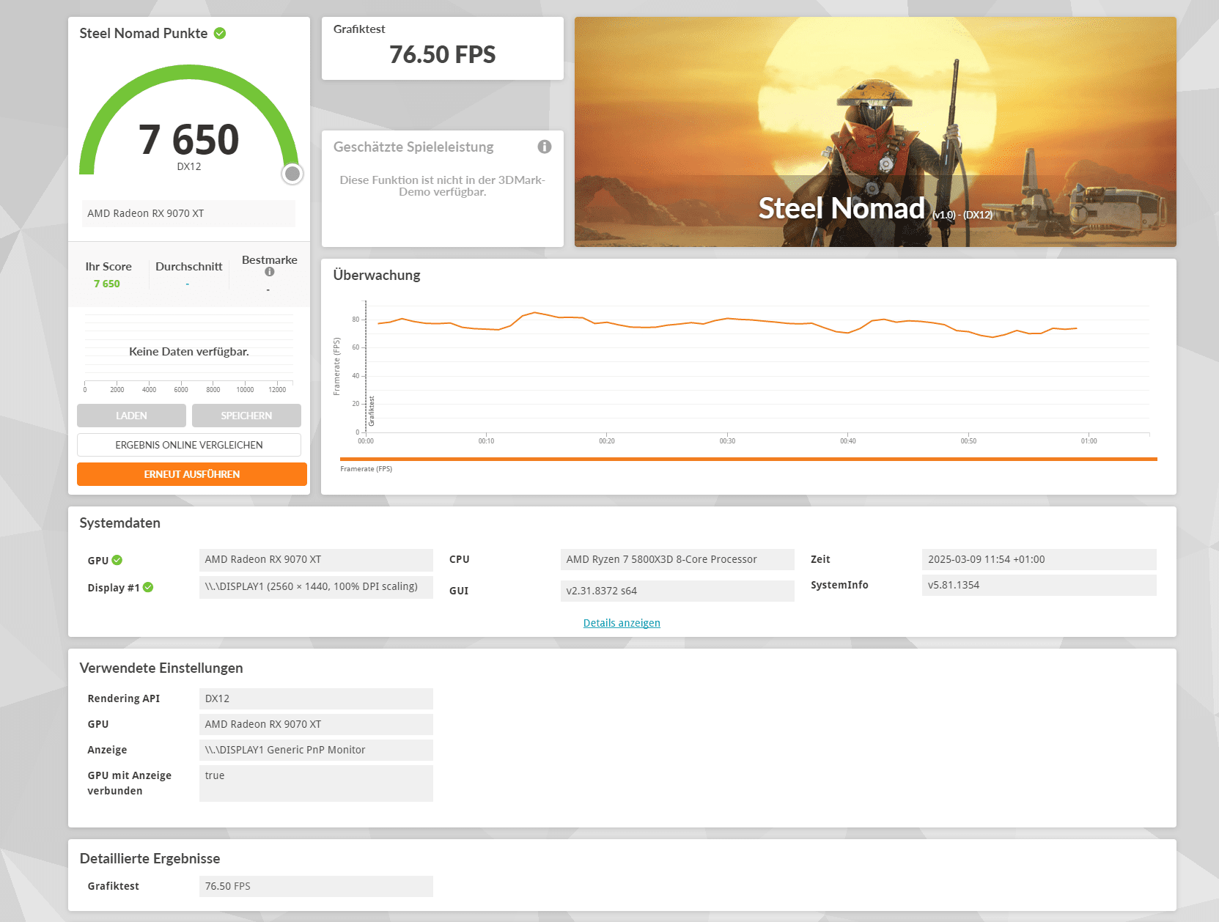Screen dimensions: 1219x922
Task: Click the 'true' value for GPU mit Anzeige verbunden
Action: coord(316,783)
